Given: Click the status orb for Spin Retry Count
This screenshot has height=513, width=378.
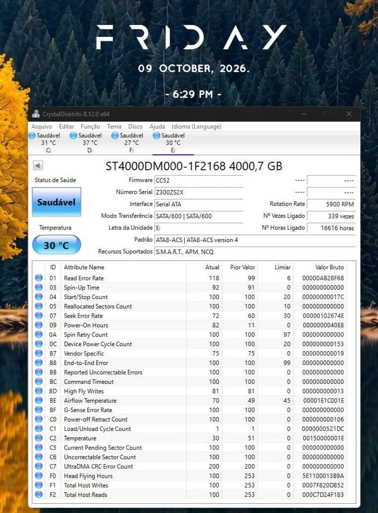Looking at the screenshot, I should [39, 334].
